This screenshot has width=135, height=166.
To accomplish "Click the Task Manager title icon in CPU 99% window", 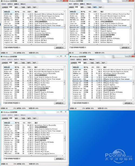I will (x=70, y=56).
